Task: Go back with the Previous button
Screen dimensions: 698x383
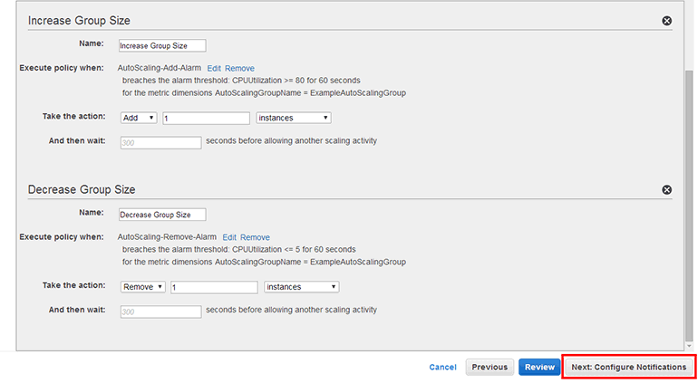Action: tap(489, 368)
